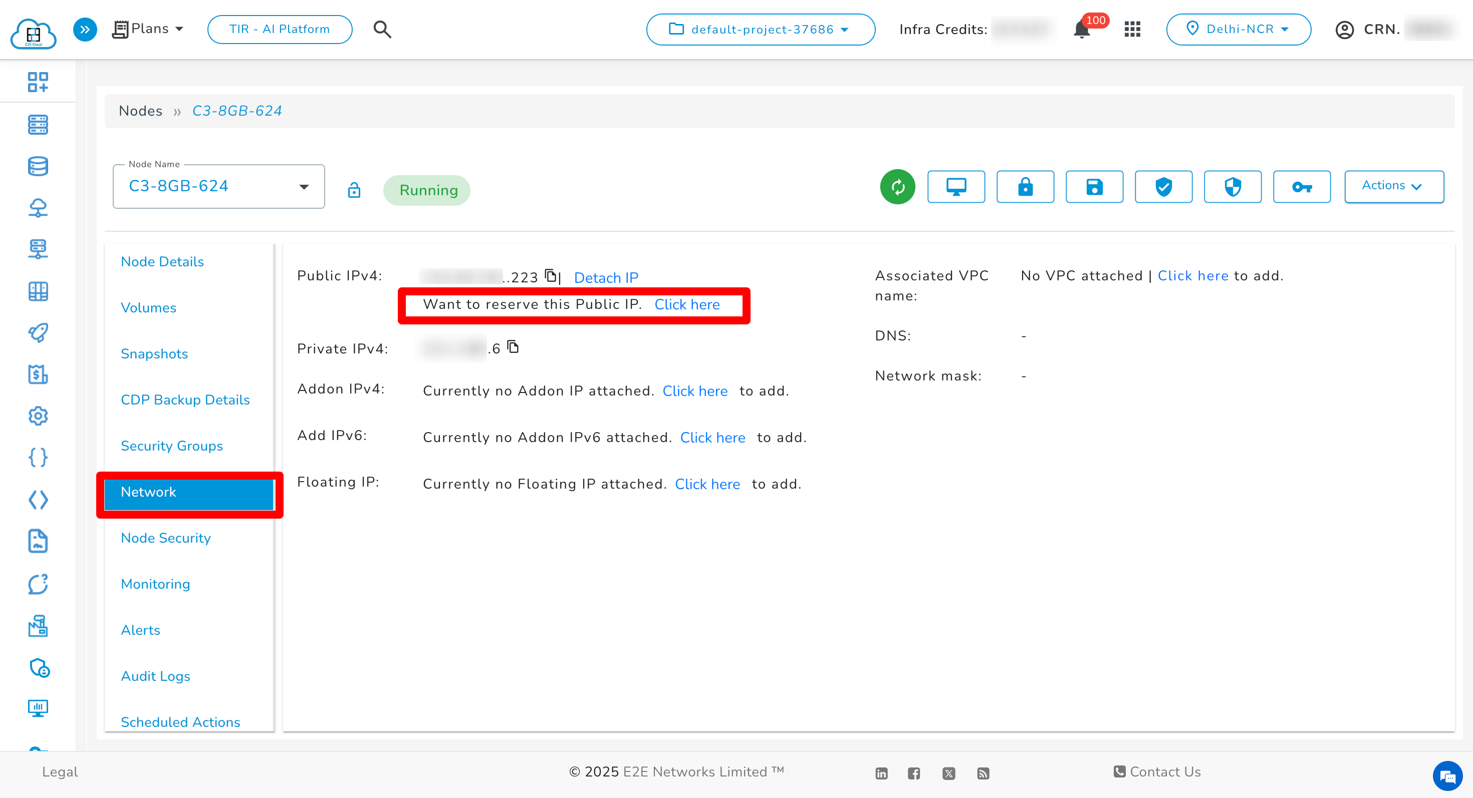
Task: Open default-project-37686 project selector
Action: [760, 29]
